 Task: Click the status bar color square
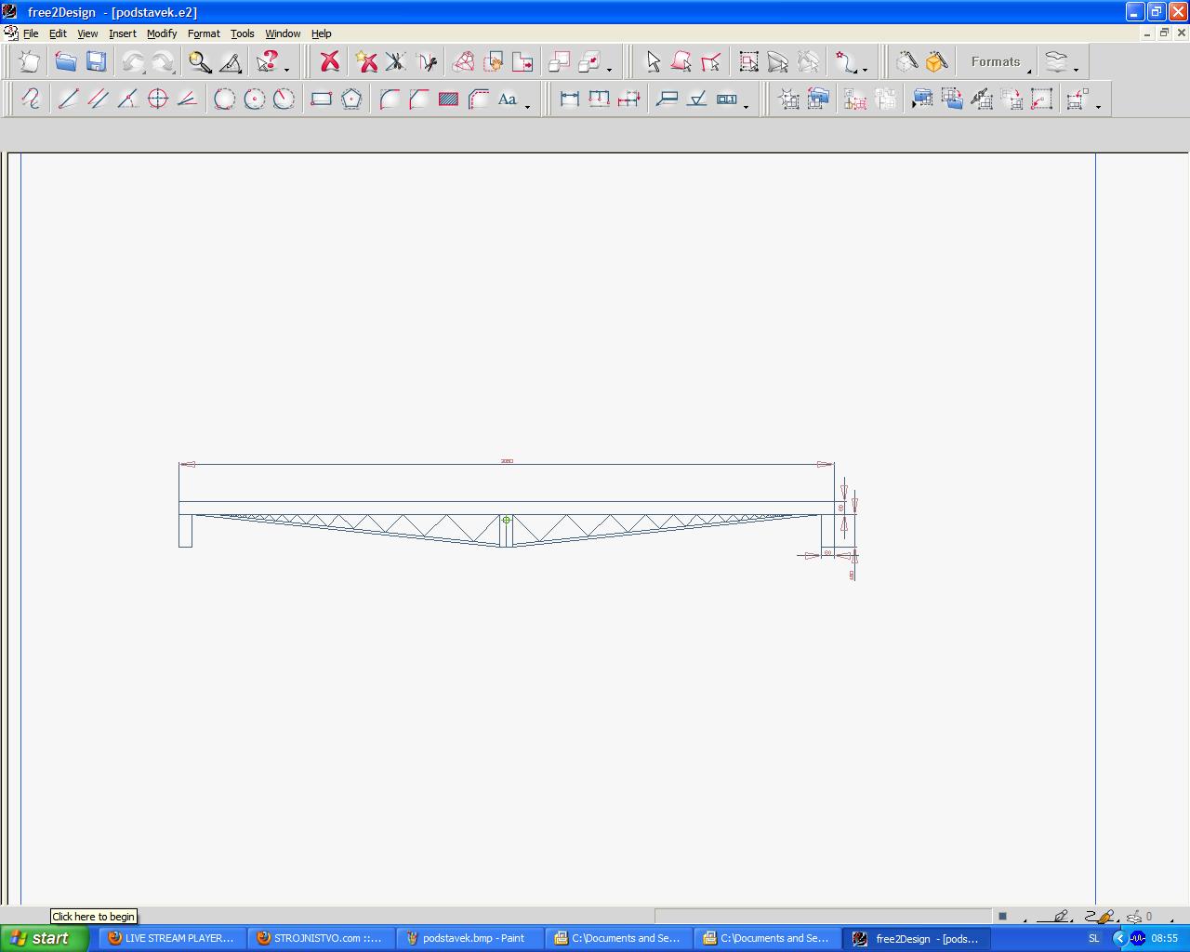click(x=1002, y=917)
